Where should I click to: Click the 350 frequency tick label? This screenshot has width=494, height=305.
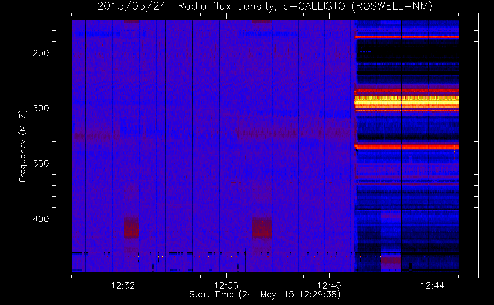click(41, 163)
